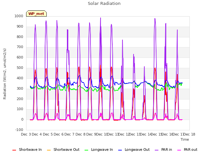
Task: Click the 100 y-axis tick label
Action: click(x=20, y=109)
